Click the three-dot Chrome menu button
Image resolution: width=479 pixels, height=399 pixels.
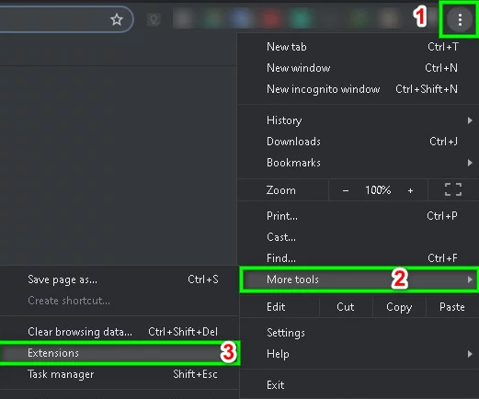[460, 20]
